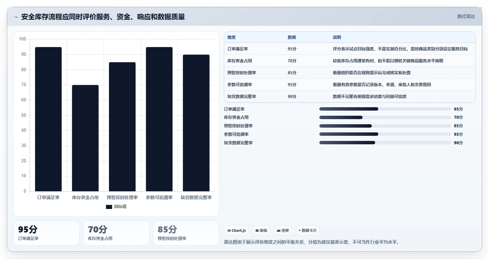The width and height of the screenshot is (489, 259).
Task: Click the 缺货数据完整率 progress bar
Action: coord(385,143)
